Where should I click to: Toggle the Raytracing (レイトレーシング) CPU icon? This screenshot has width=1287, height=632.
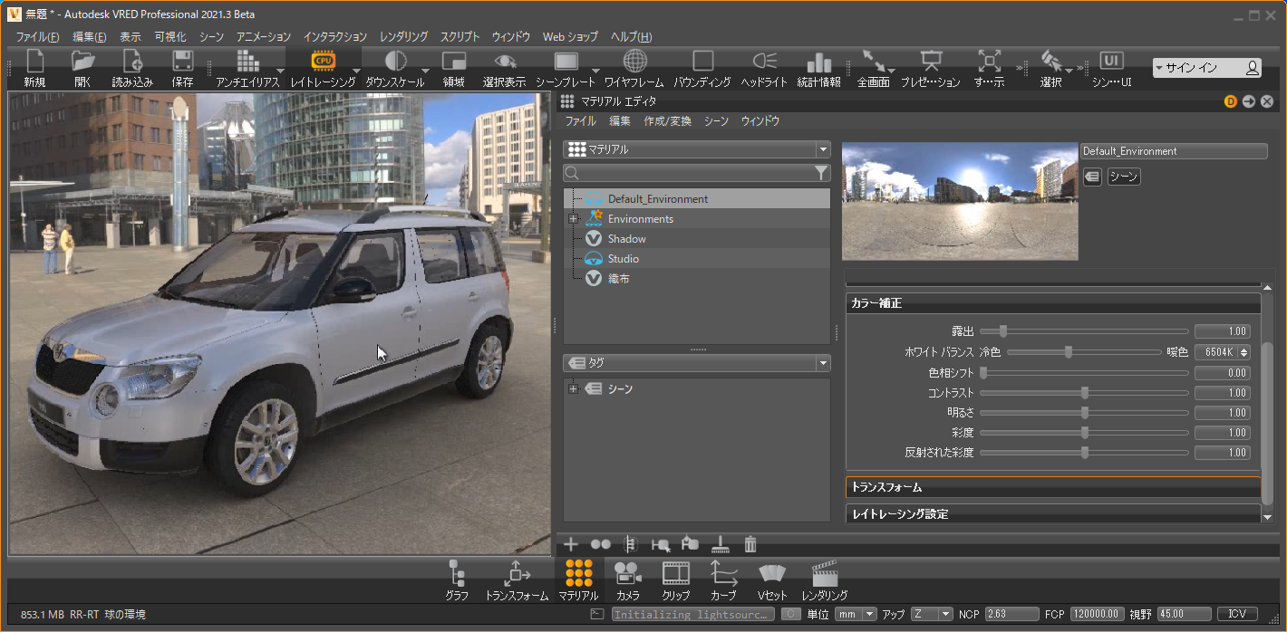click(x=323, y=62)
